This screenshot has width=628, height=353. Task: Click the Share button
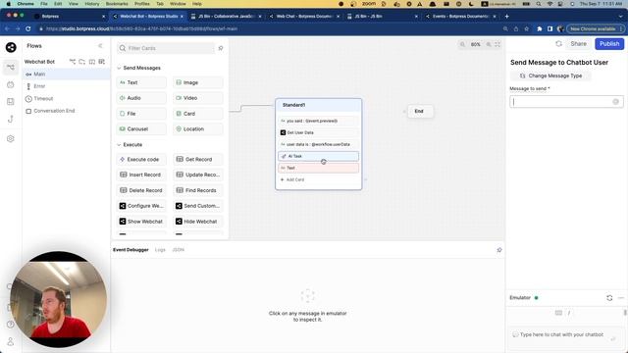[578, 44]
